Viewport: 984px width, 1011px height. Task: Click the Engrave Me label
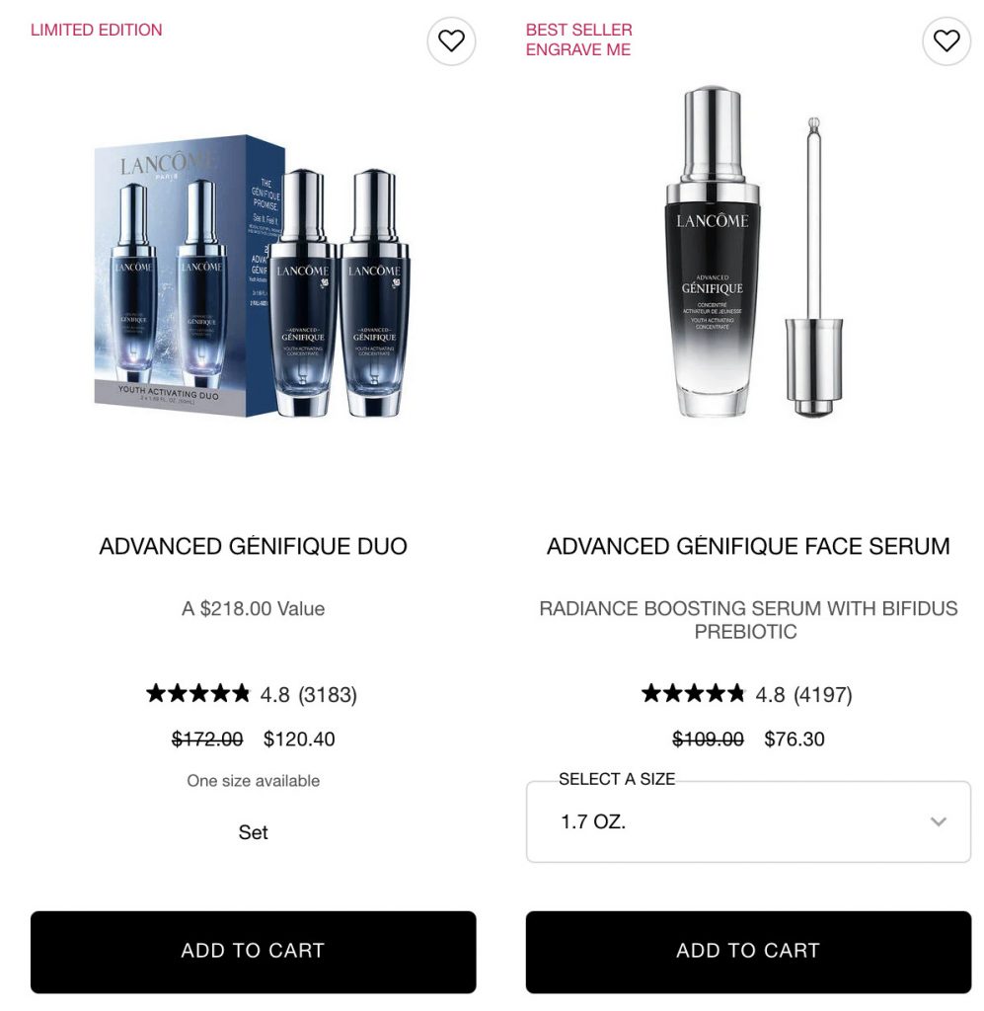[x=578, y=49]
